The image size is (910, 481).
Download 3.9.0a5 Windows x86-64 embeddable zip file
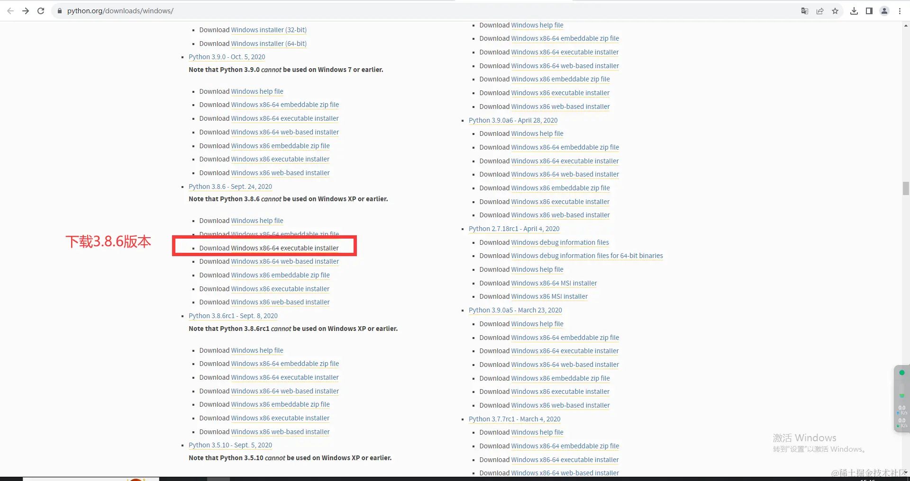coord(565,338)
